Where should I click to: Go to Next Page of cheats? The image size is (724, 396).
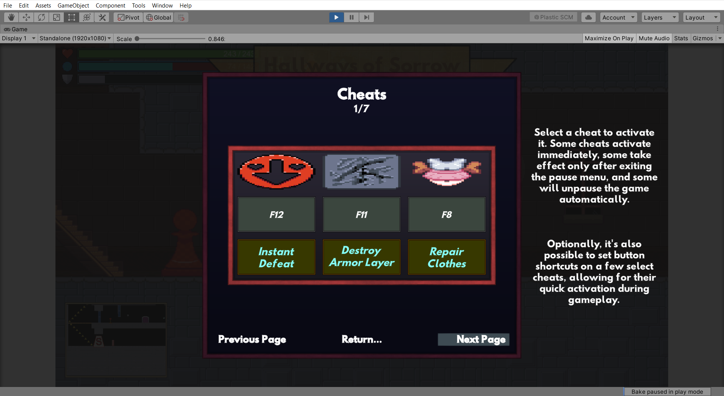coord(473,340)
